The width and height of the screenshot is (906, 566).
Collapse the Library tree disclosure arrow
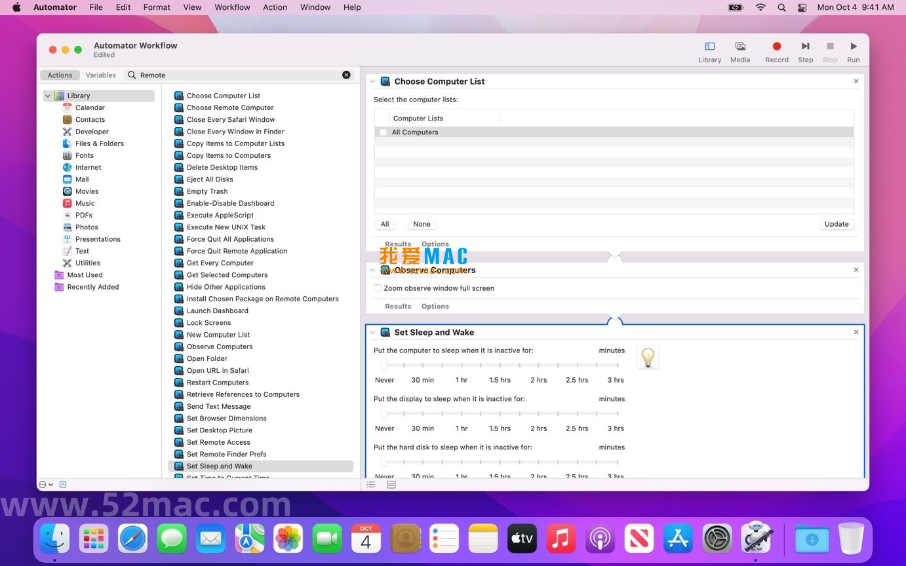point(48,96)
